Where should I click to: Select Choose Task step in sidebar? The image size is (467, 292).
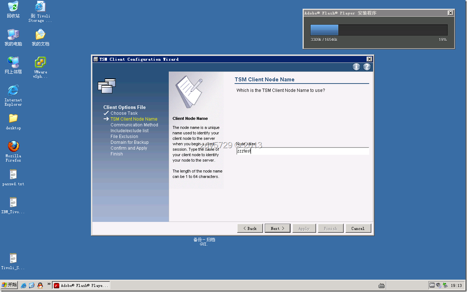point(124,113)
